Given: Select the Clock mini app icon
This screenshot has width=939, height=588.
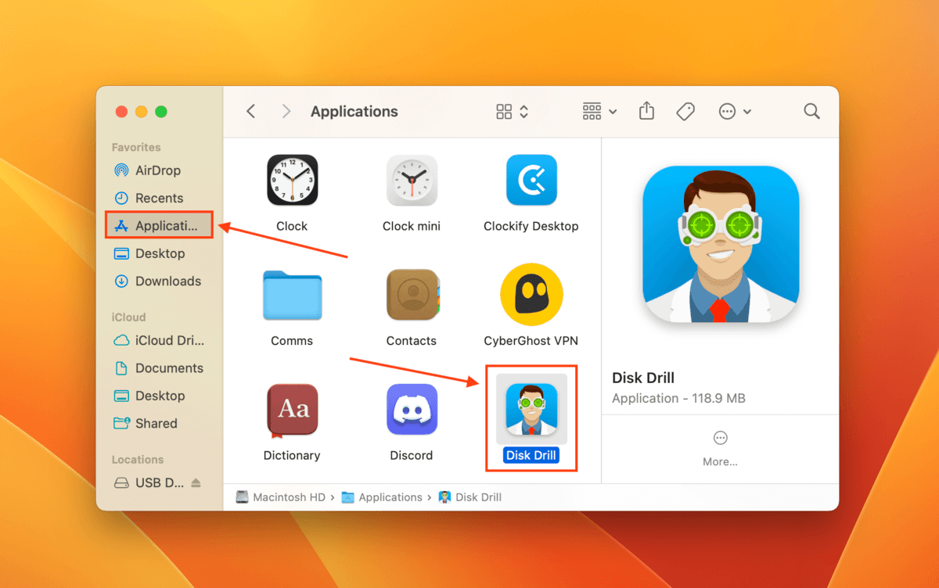Looking at the screenshot, I should click(x=412, y=180).
